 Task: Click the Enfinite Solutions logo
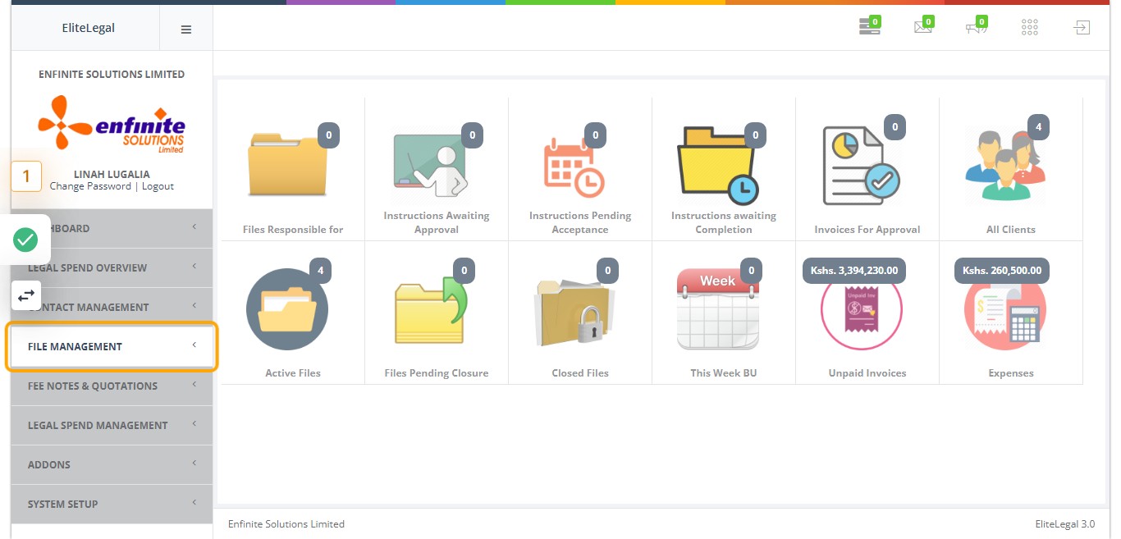pyautogui.click(x=112, y=124)
